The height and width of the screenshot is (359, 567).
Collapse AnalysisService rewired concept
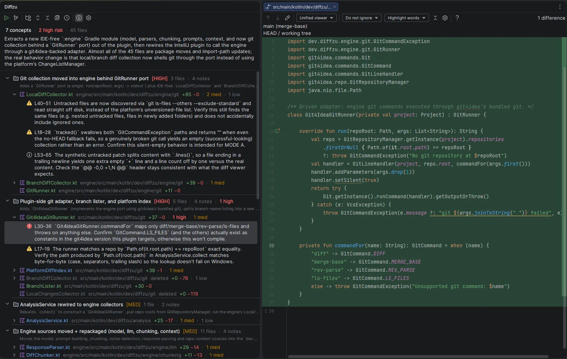tap(7, 304)
